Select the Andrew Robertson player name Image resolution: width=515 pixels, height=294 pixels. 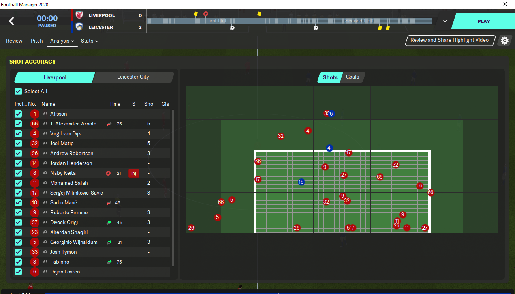pyautogui.click(x=72, y=154)
